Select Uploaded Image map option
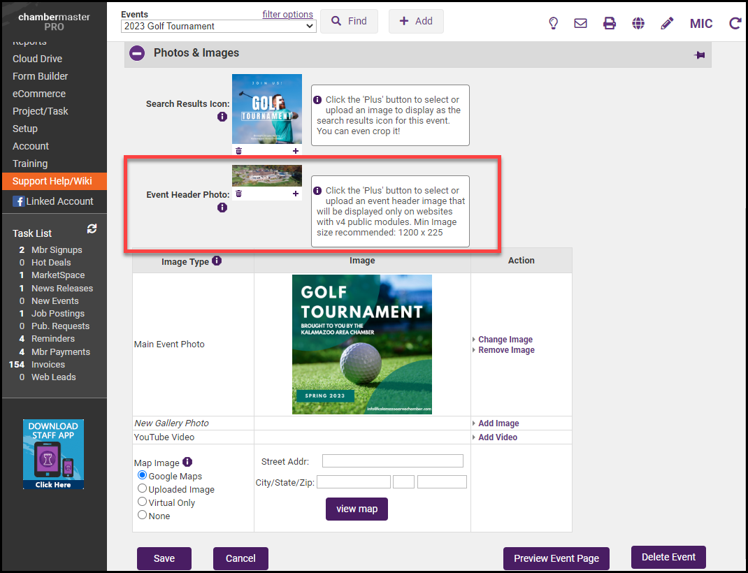Image resolution: width=748 pixels, height=573 pixels. pyautogui.click(x=143, y=488)
